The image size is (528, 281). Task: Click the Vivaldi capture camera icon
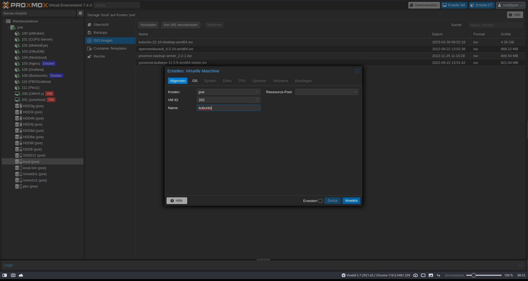click(415, 275)
